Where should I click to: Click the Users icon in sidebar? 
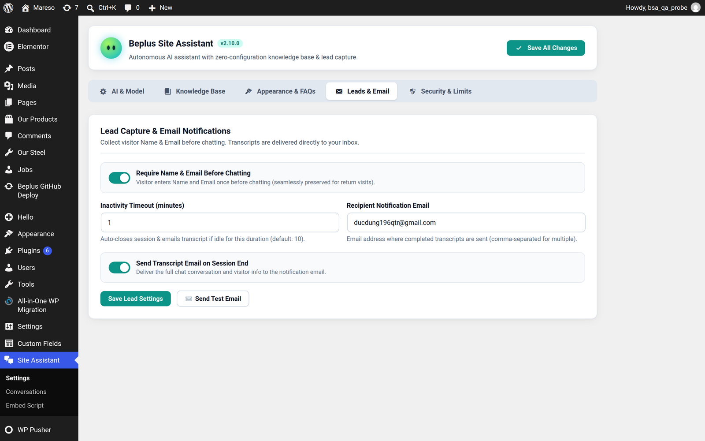pos(9,268)
